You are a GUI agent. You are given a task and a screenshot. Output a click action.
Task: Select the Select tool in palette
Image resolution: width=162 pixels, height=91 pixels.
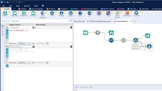[80, 14]
